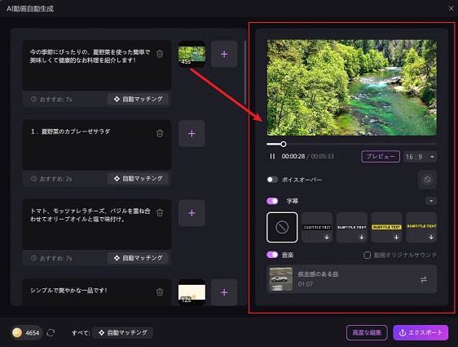458x347 pixels.
Task: Click 自動マッチング for the first scene
Action: [x=138, y=99]
